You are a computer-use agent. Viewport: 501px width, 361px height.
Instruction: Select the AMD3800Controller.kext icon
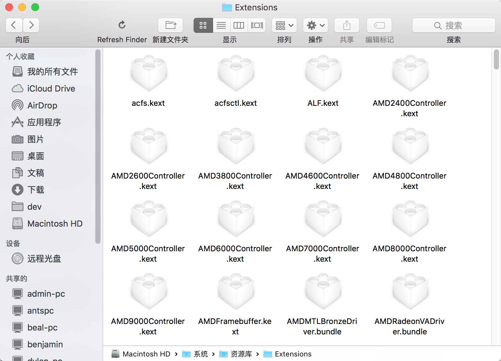point(236,146)
